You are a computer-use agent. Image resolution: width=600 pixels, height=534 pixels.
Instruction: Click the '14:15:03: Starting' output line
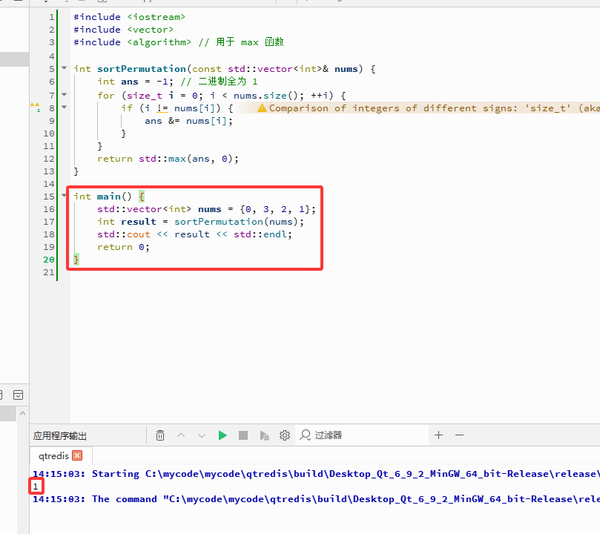coord(316,474)
